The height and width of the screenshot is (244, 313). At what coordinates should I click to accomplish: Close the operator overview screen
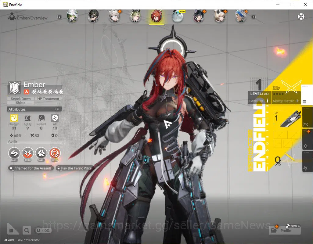coord(301,16)
